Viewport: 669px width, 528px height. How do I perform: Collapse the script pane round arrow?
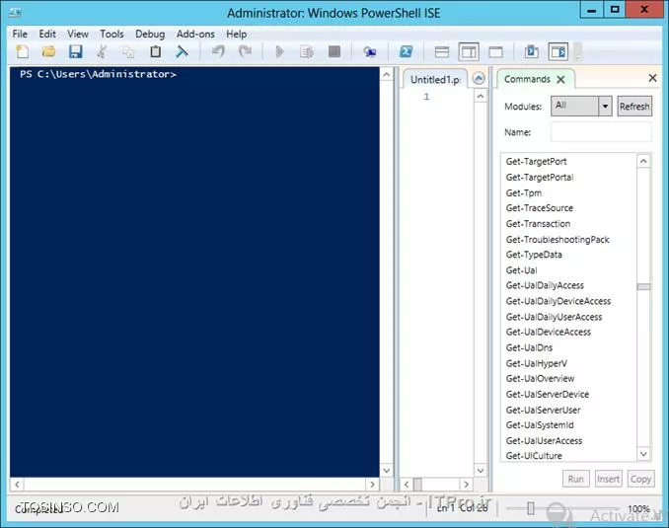[479, 79]
